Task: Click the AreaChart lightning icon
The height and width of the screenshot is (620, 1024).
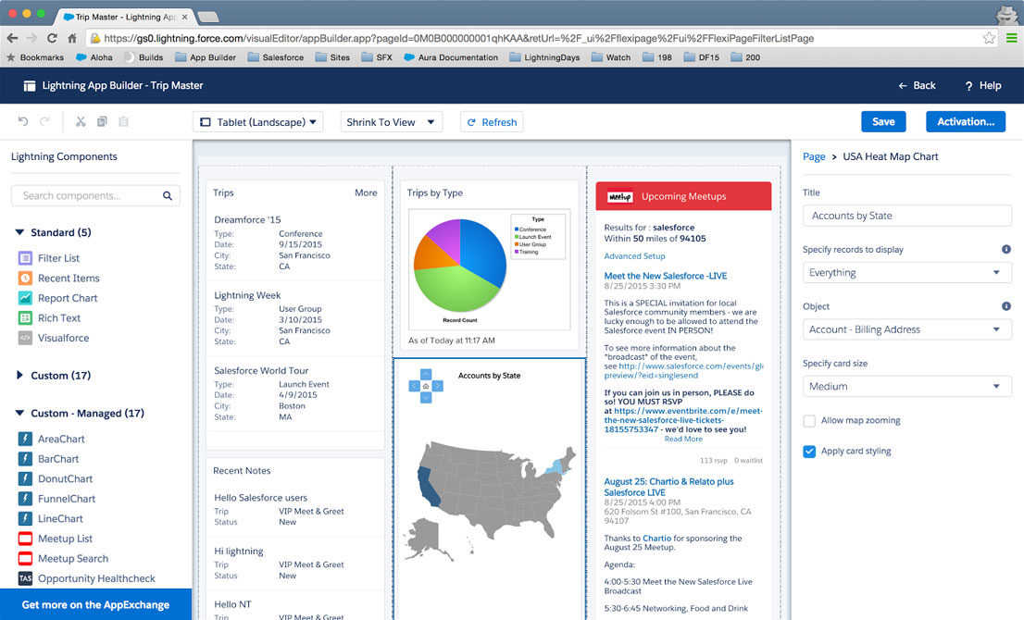Action: pos(25,439)
